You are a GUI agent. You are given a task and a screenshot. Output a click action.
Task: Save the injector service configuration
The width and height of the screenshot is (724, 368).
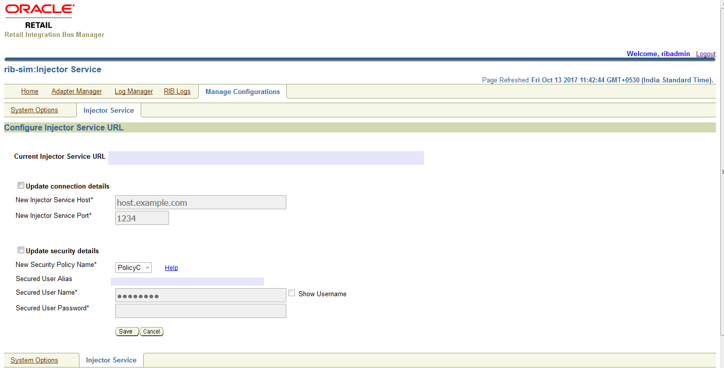tap(126, 332)
